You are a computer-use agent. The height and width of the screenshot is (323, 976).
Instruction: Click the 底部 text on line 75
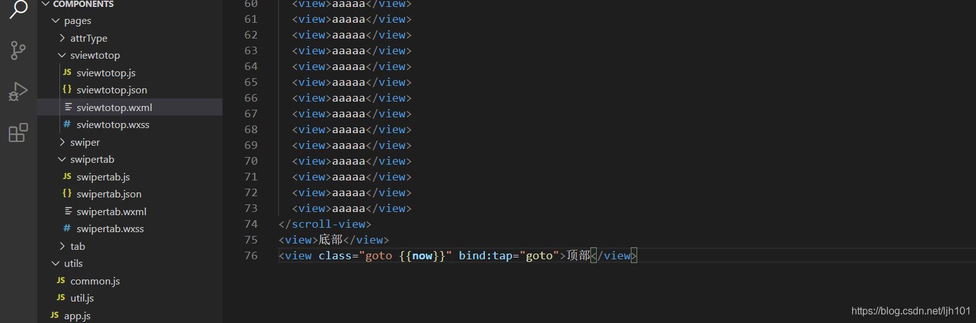pyautogui.click(x=331, y=240)
